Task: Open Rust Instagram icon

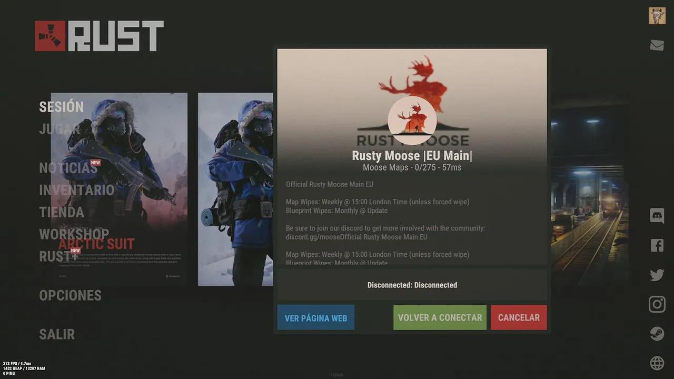Action: [x=657, y=304]
